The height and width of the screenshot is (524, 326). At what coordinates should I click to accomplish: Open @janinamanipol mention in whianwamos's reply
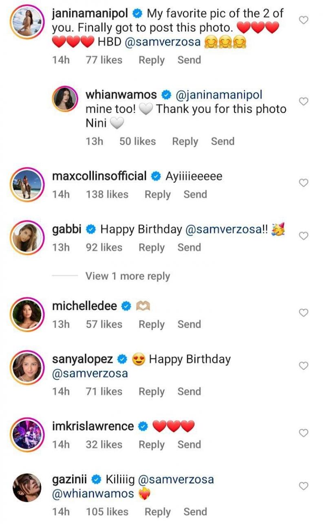click(x=219, y=95)
